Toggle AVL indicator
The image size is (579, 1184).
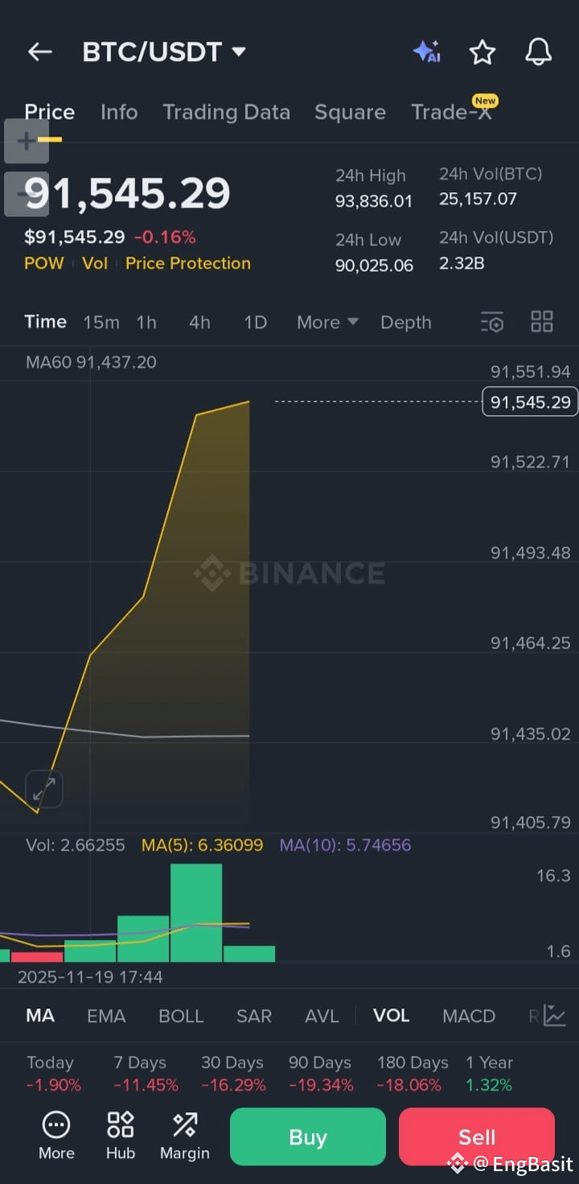click(x=322, y=1016)
